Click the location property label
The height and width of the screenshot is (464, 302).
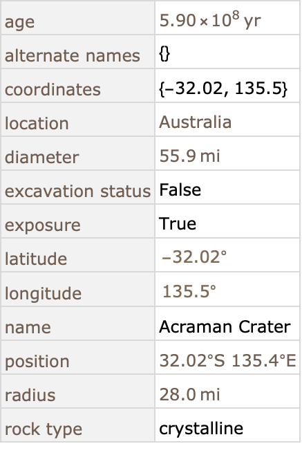tap(37, 123)
